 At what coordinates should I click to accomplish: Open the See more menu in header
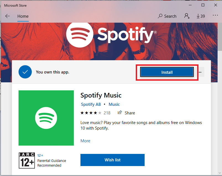point(215,15)
